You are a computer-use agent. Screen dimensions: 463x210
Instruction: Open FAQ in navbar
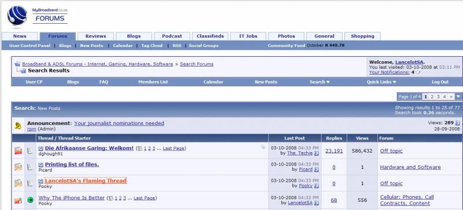coord(104,82)
